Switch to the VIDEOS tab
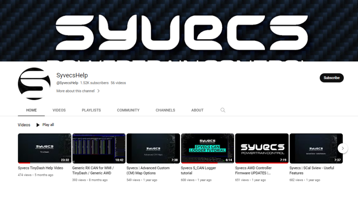The width and height of the screenshot is (358, 201). coord(59,110)
